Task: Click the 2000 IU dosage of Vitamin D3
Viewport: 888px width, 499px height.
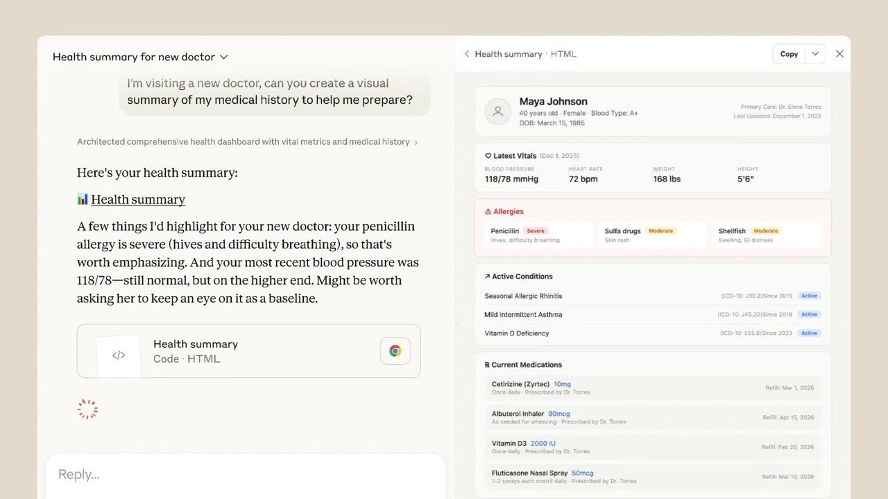Action: [x=543, y=444]
